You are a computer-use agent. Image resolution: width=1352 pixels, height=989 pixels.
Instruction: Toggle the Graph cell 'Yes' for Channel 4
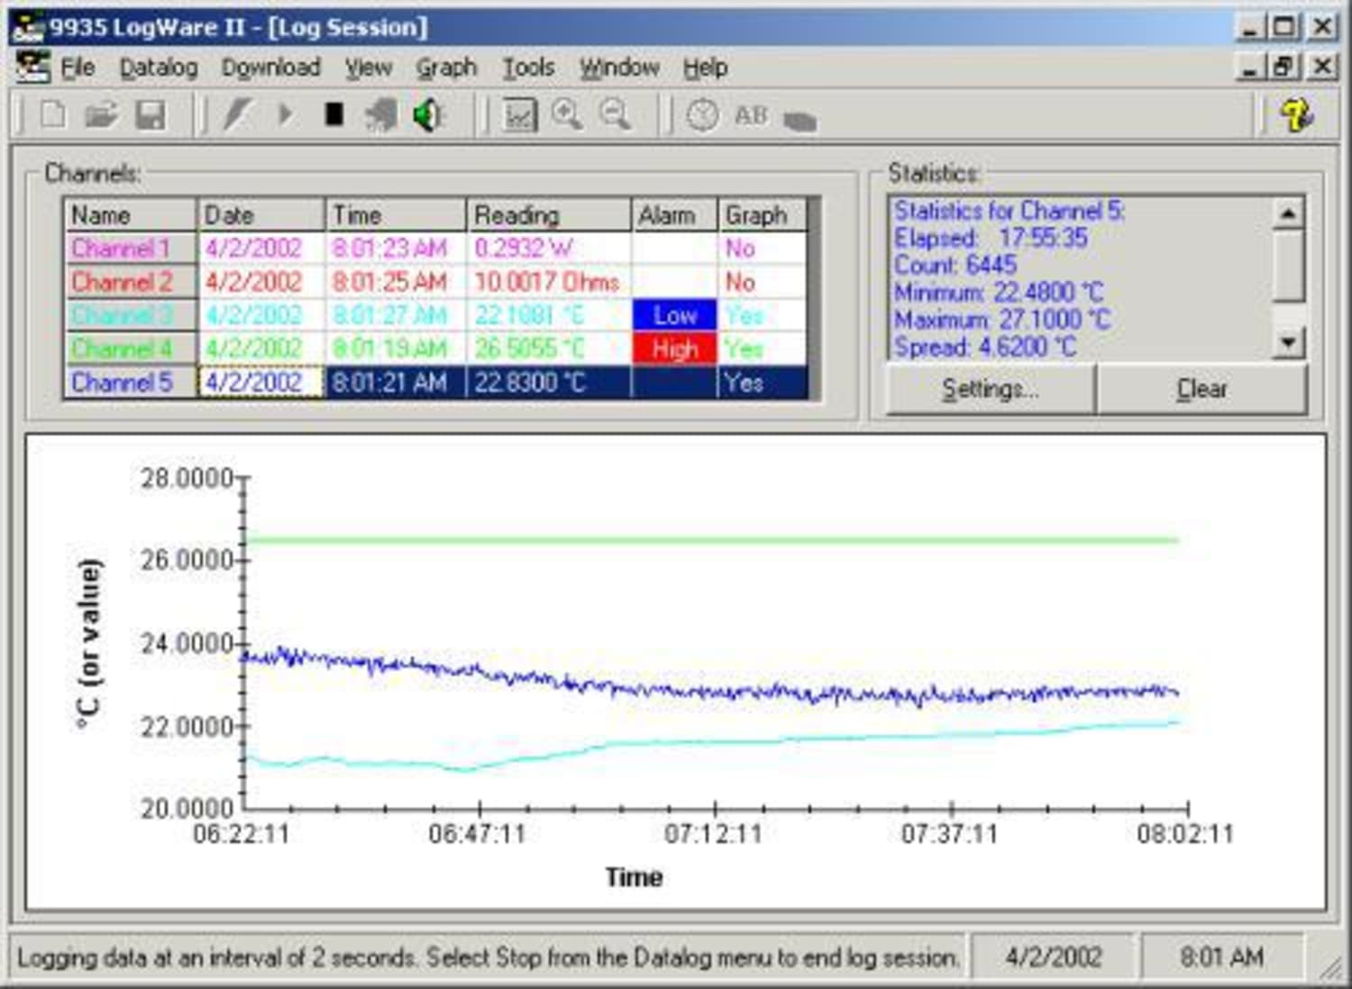763,349
